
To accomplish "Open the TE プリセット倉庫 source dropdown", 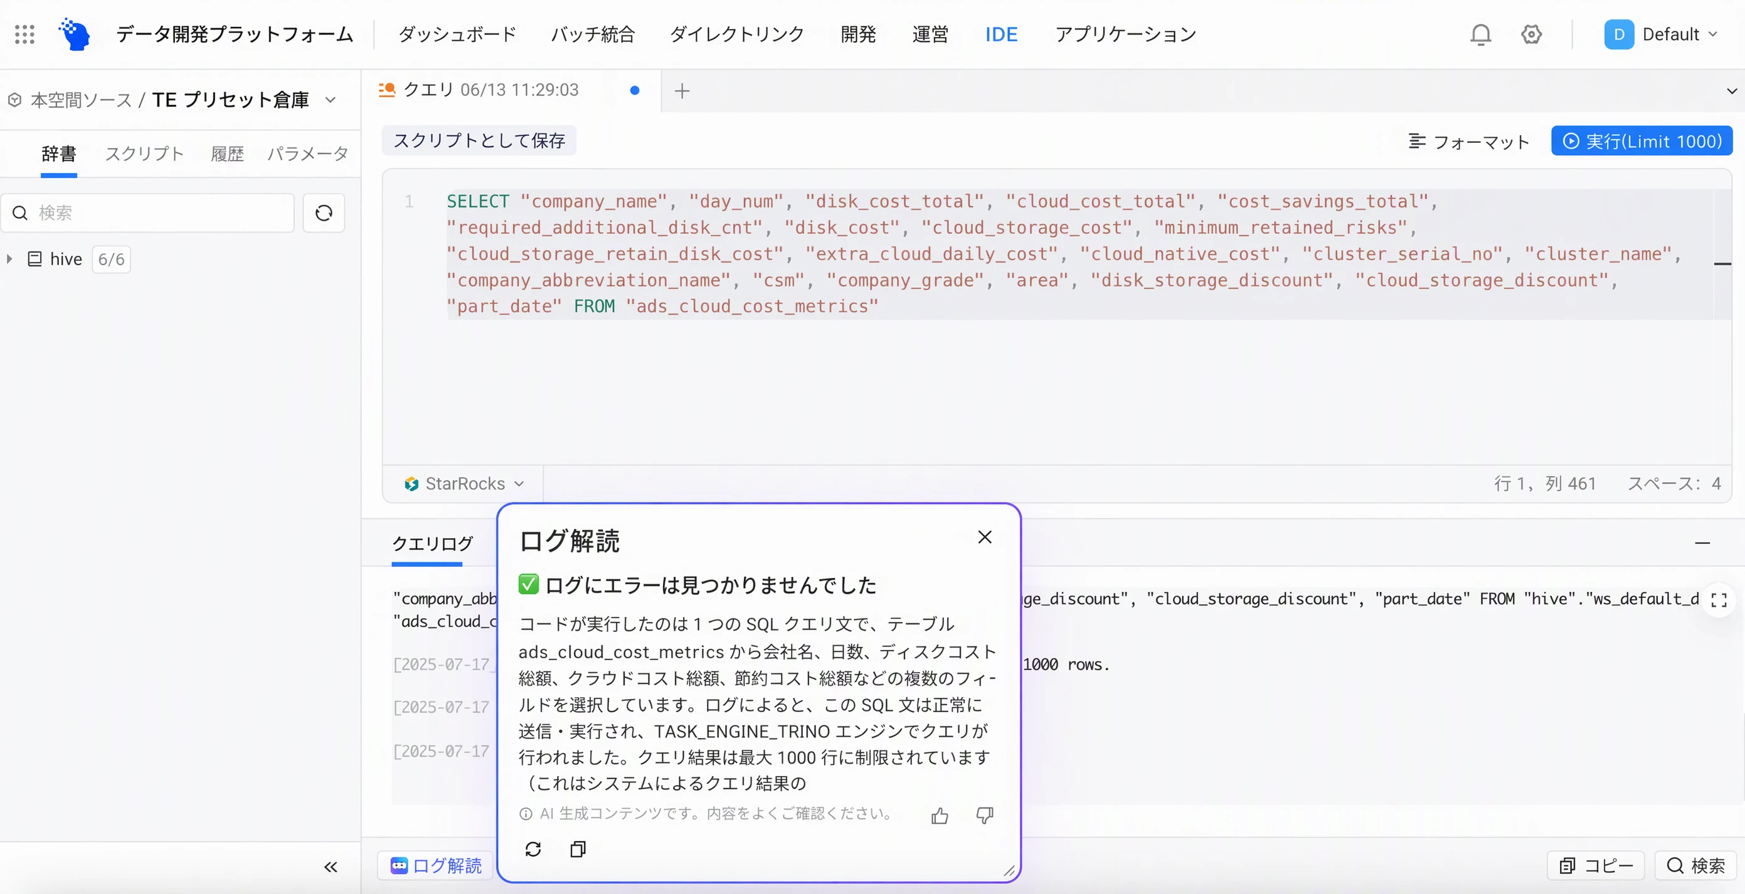I will pyautogui.click(x=331, y=100).
